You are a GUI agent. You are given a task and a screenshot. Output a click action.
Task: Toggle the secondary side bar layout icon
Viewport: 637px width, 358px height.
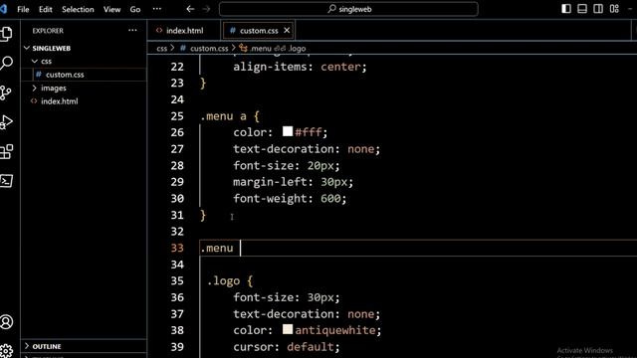click(598, 9)
